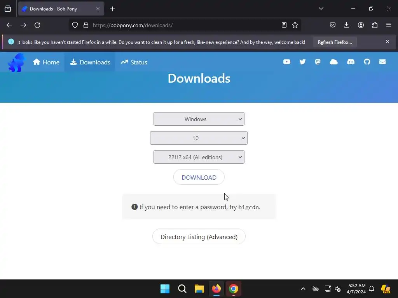Click the taskbar clock showing 5:52 AM

(x=357, y=289)
